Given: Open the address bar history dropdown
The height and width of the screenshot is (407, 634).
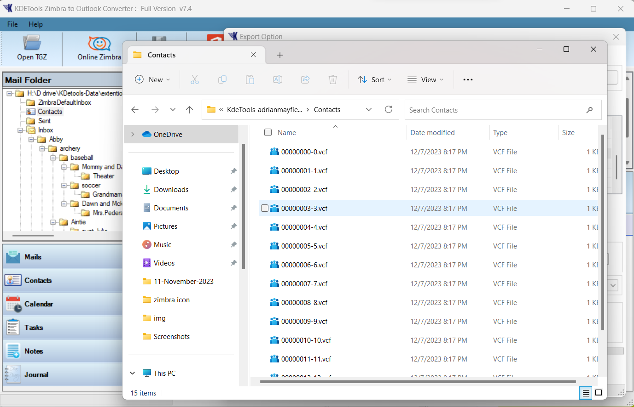Looking at the screenshot, I should pyautogui.click(x=369, y=109).
